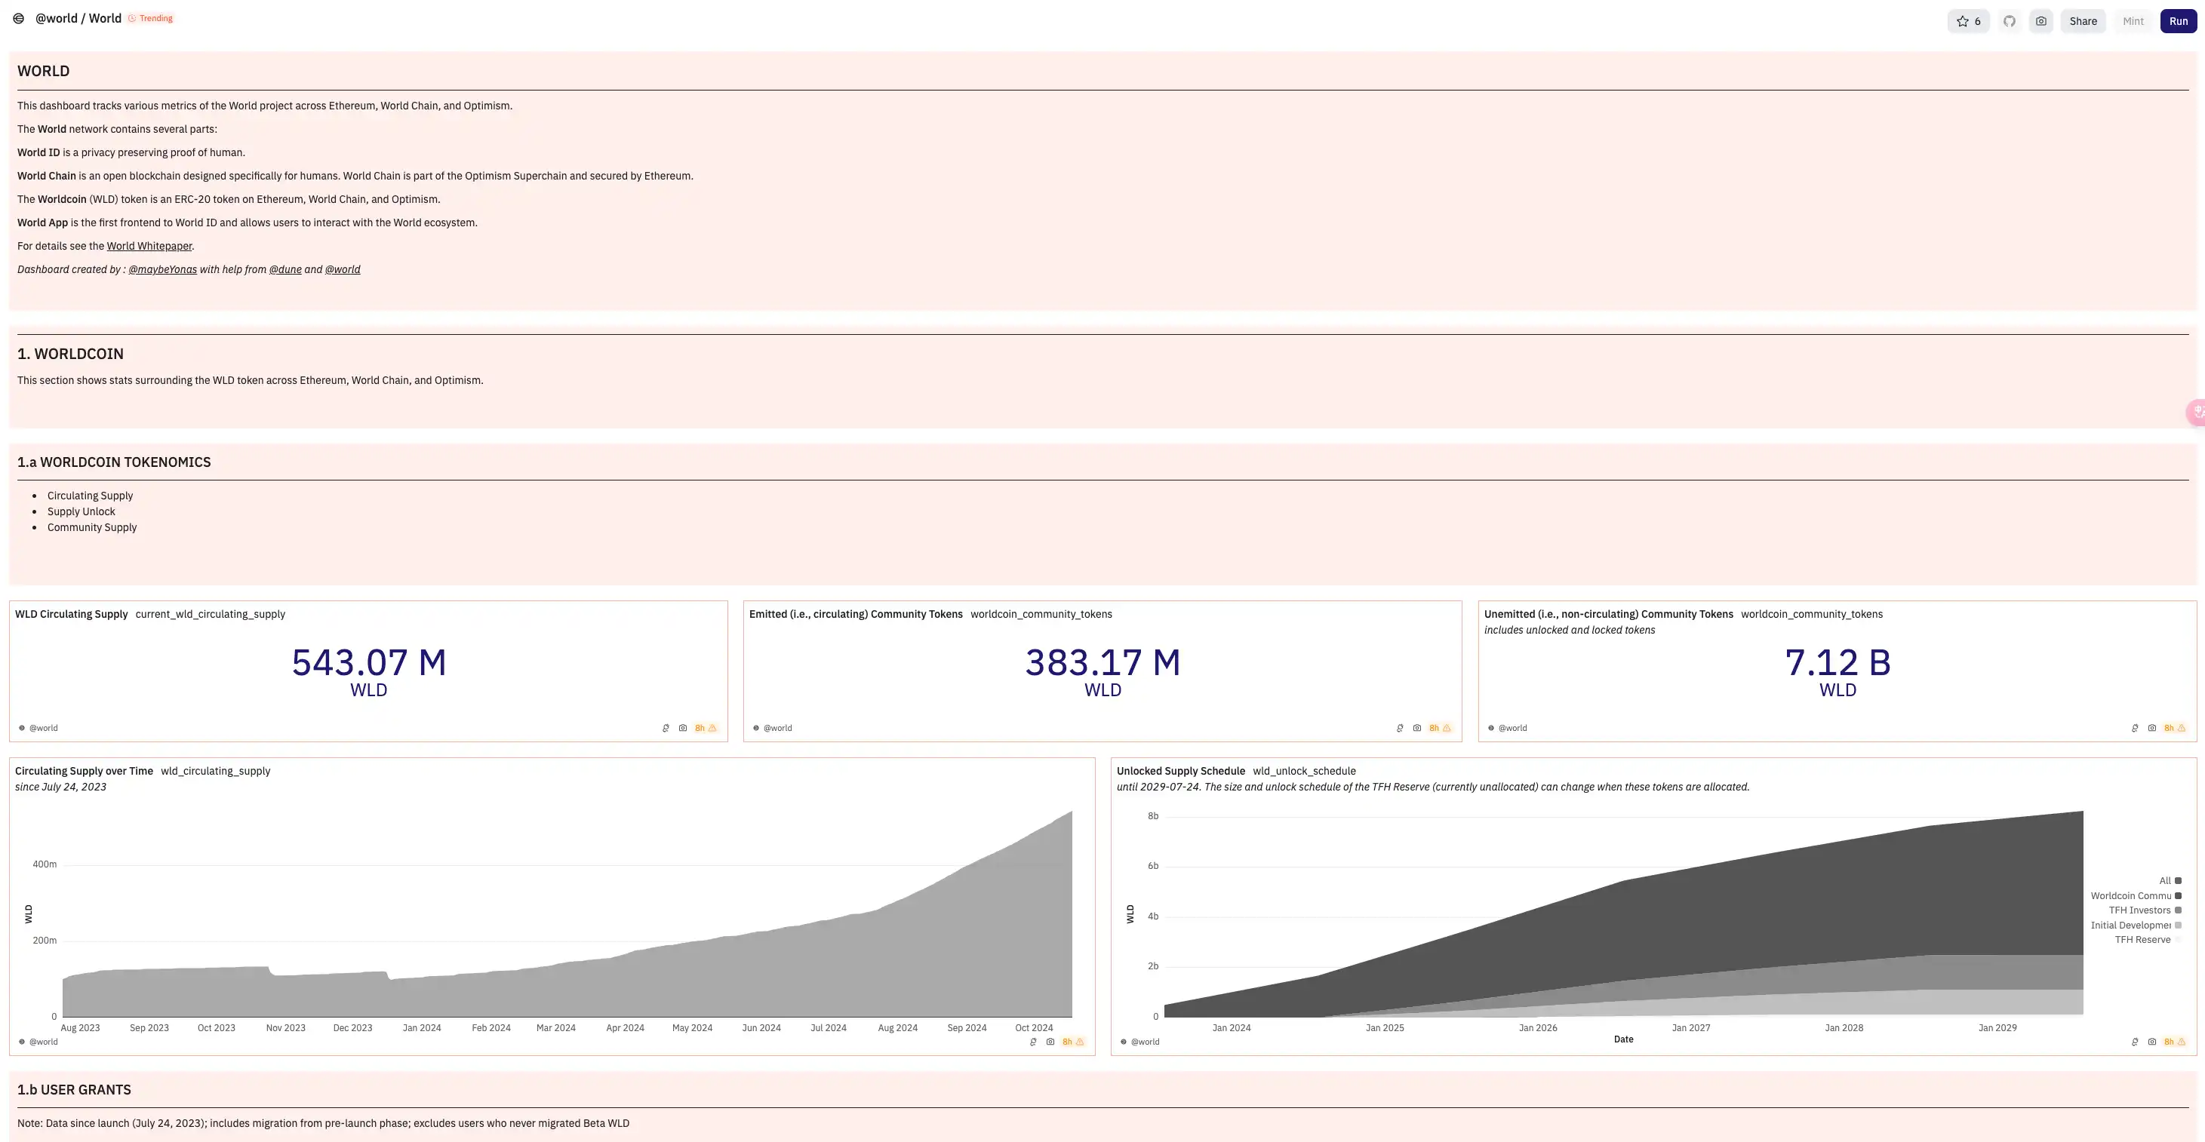This screenshot has height=1142, width=2205.
Task: Open the @maybeYonas profile link
Action: pos(163,269)
